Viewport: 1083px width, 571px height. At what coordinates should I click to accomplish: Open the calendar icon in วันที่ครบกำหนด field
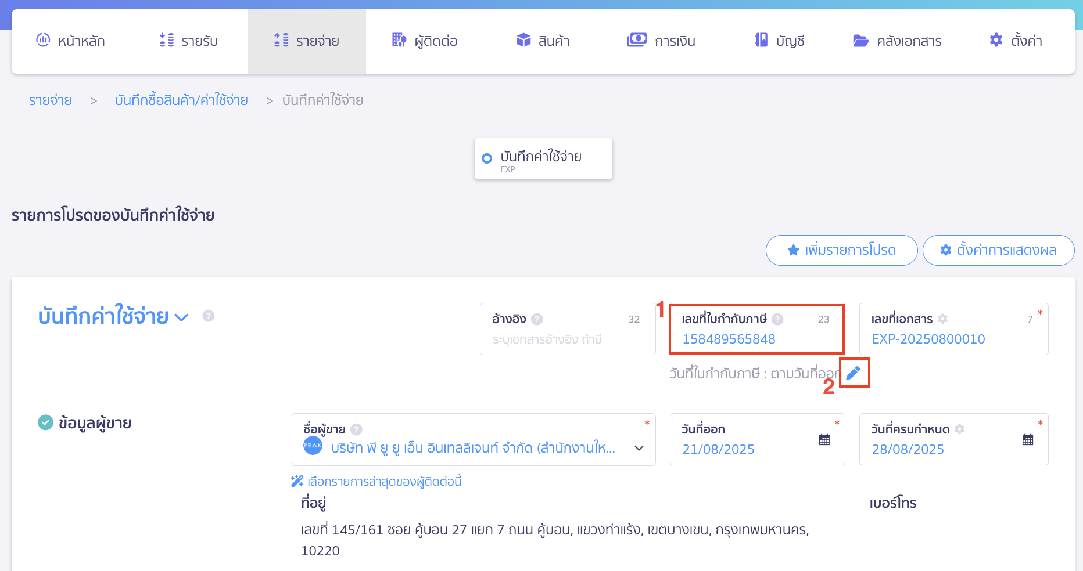(1027, 440)
